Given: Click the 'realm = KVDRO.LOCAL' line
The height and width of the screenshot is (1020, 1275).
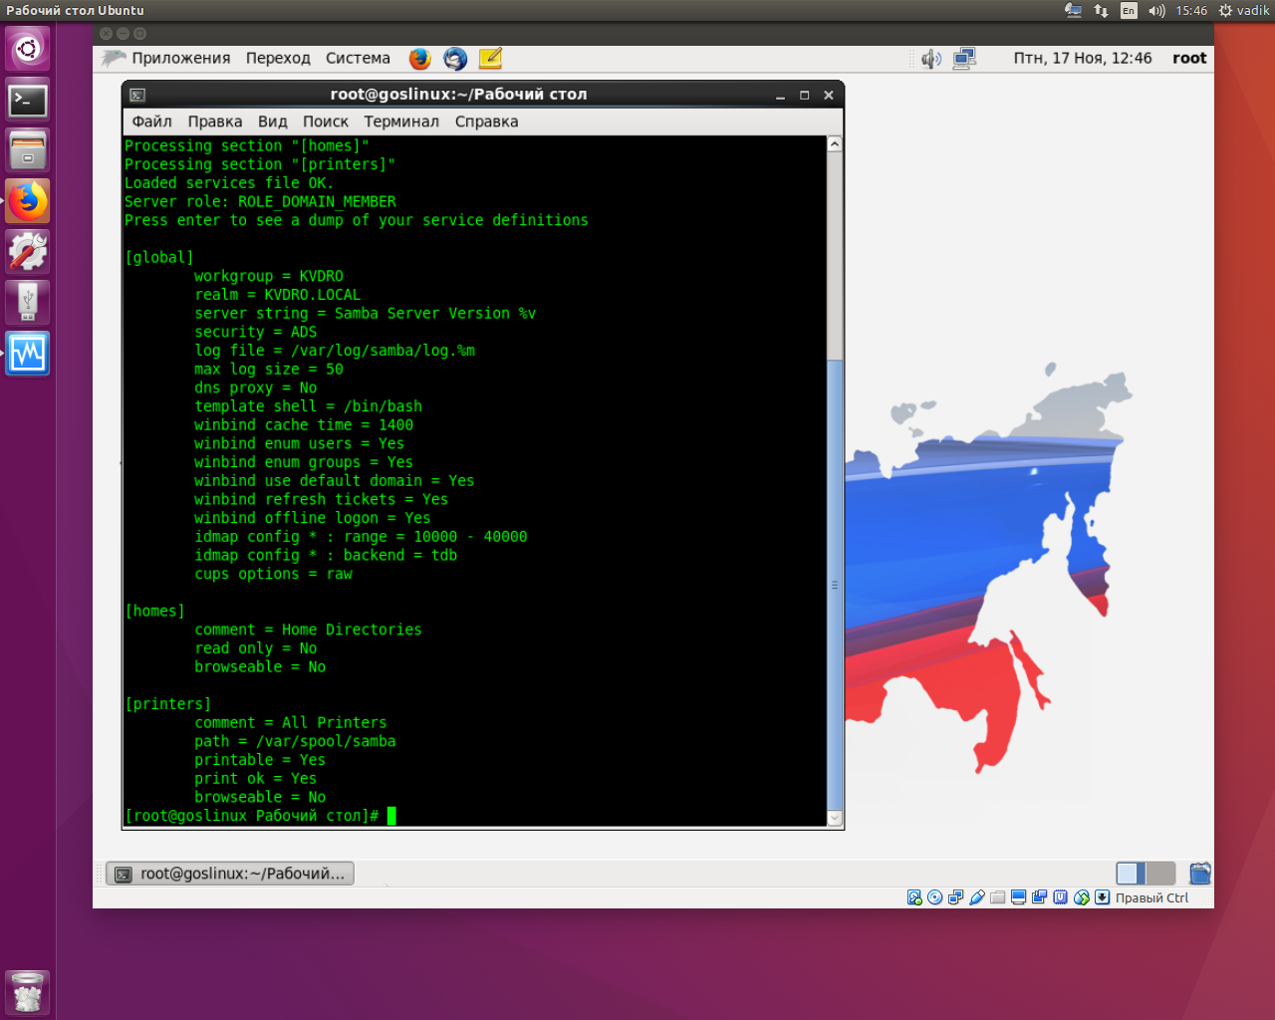Looking at the screenshot, I should coord(278,295).
